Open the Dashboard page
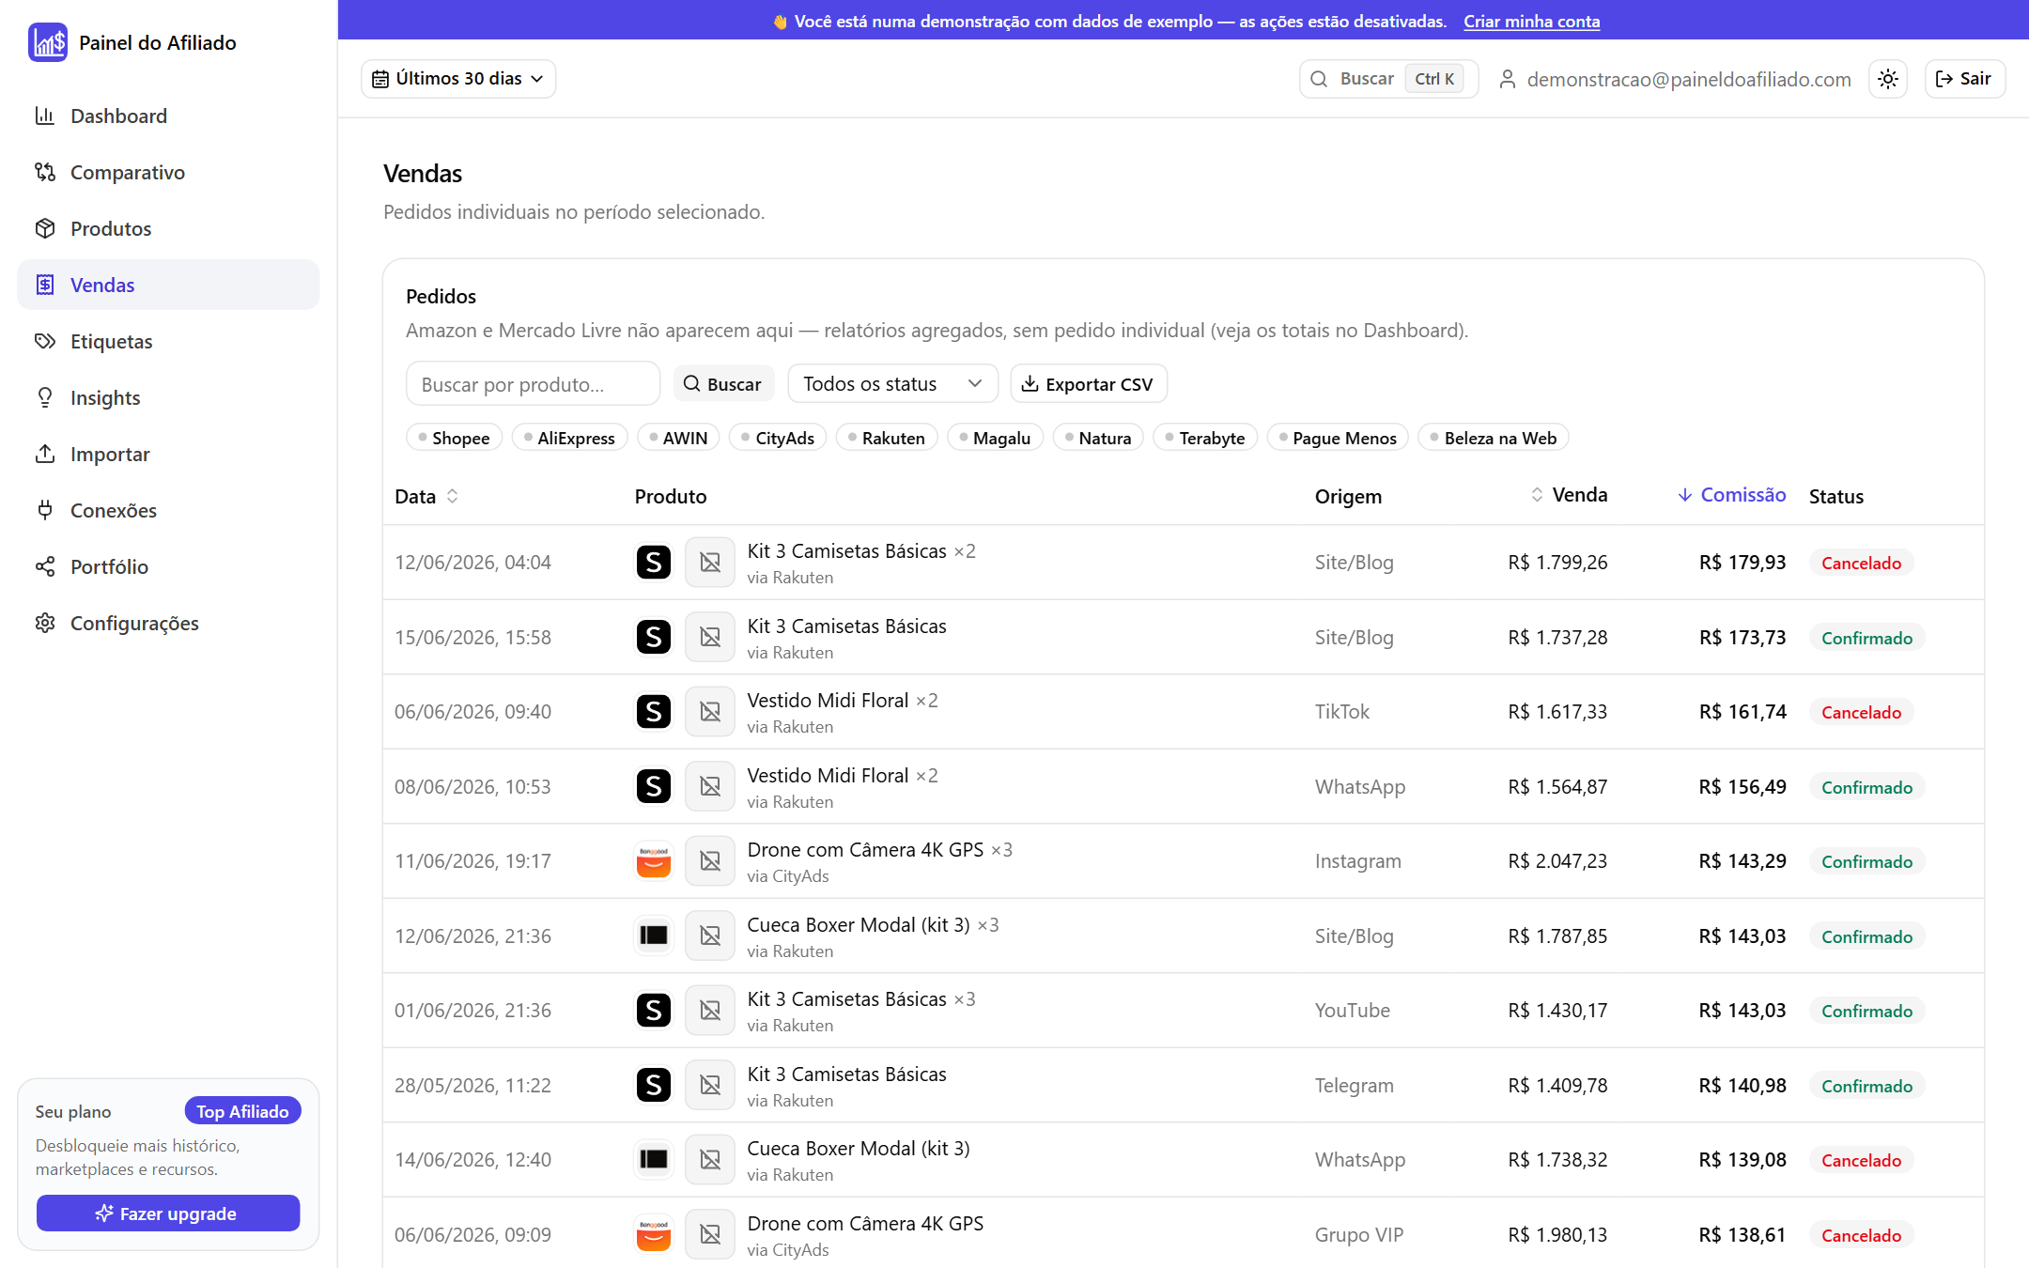 click(x=168, y=116)
